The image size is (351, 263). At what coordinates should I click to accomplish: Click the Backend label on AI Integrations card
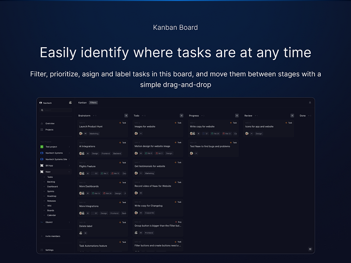tap(117, 153)
